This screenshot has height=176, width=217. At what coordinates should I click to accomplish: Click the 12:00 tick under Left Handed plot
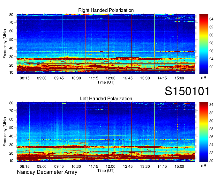[x=111, y=166]
